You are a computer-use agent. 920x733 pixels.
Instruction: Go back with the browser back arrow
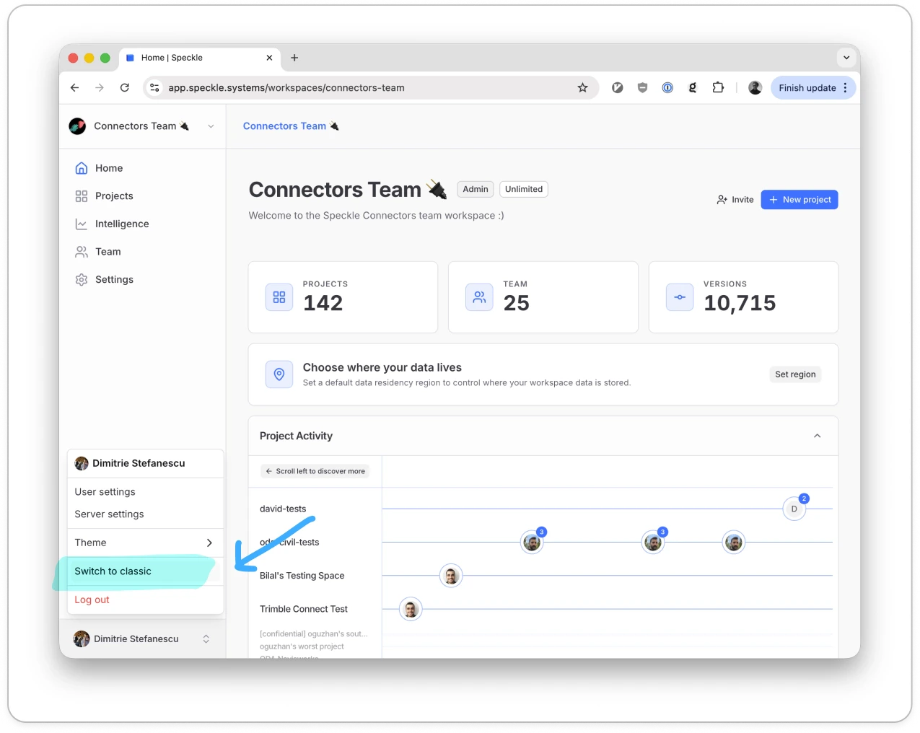pos(74,88)
